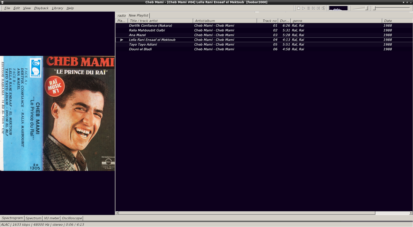Image resolution: width=413 pixels, height=227 pixels.
Task: Sort by genre column header
Action: coord(336,21)
